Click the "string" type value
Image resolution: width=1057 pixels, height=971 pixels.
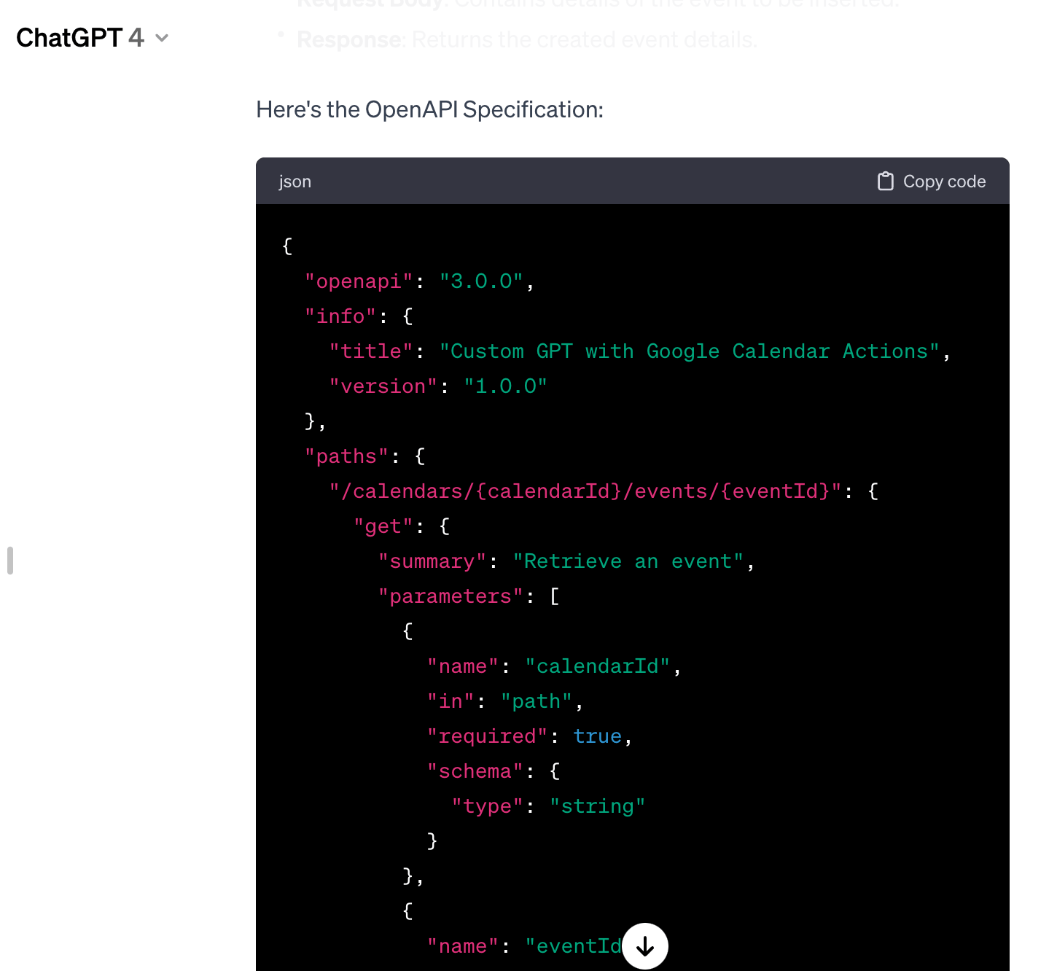click(x=597, y=806)
